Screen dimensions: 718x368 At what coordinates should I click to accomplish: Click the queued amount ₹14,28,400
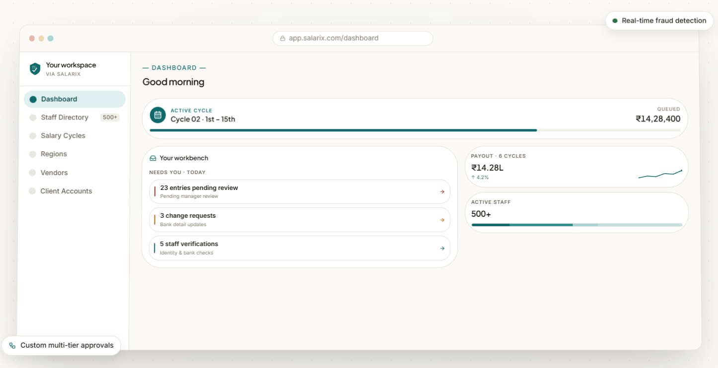658,119
